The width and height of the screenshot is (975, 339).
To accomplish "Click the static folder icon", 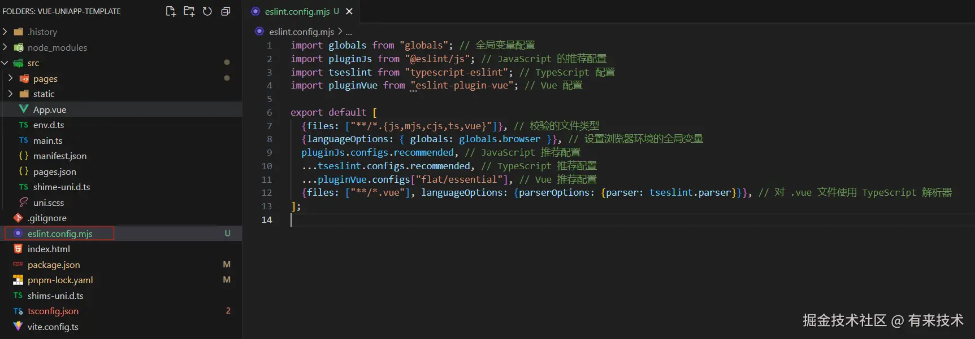I will coord(24,94).
